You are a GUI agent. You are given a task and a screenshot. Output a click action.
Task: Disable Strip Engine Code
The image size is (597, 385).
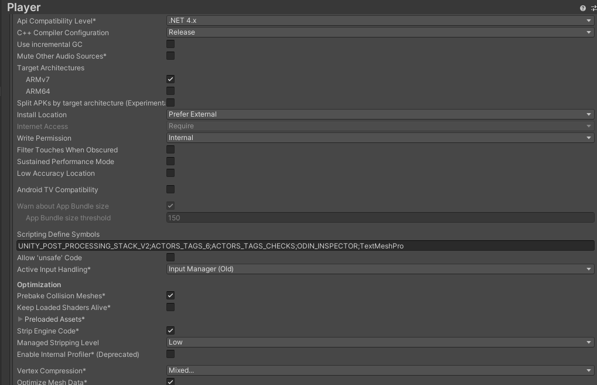coord(170,330)
